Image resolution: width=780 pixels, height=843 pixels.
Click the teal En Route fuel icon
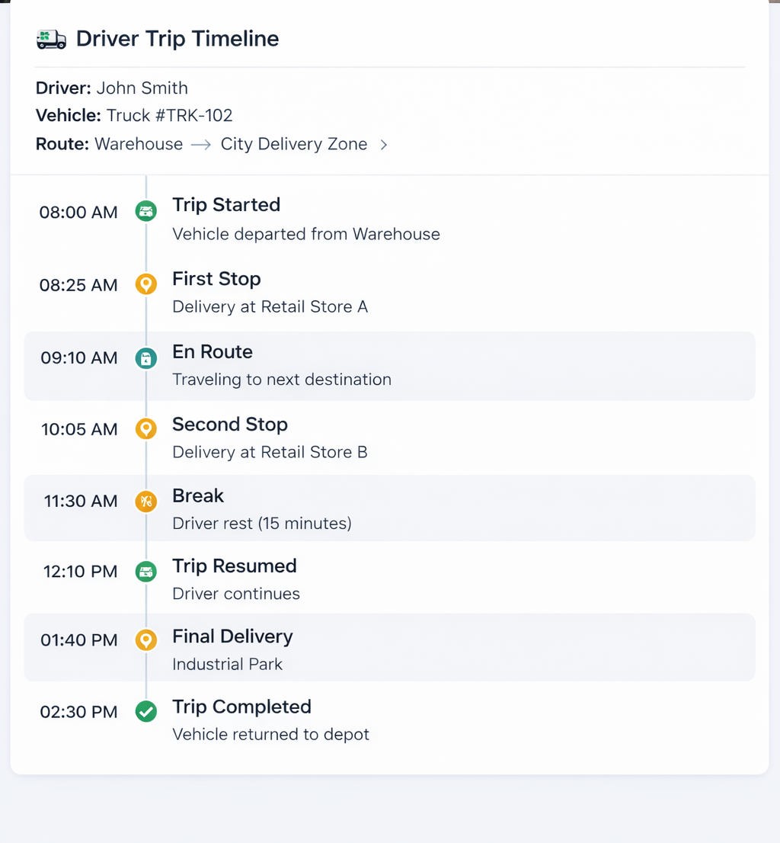click(x=145, y=357)
